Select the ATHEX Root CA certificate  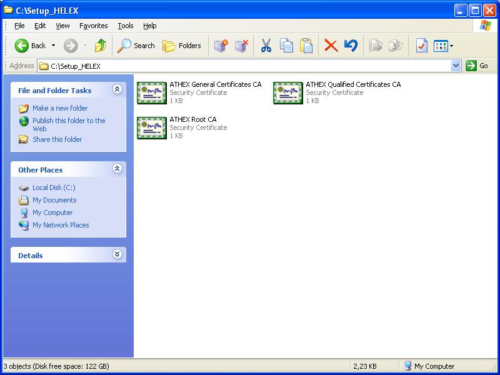point(182,128)
